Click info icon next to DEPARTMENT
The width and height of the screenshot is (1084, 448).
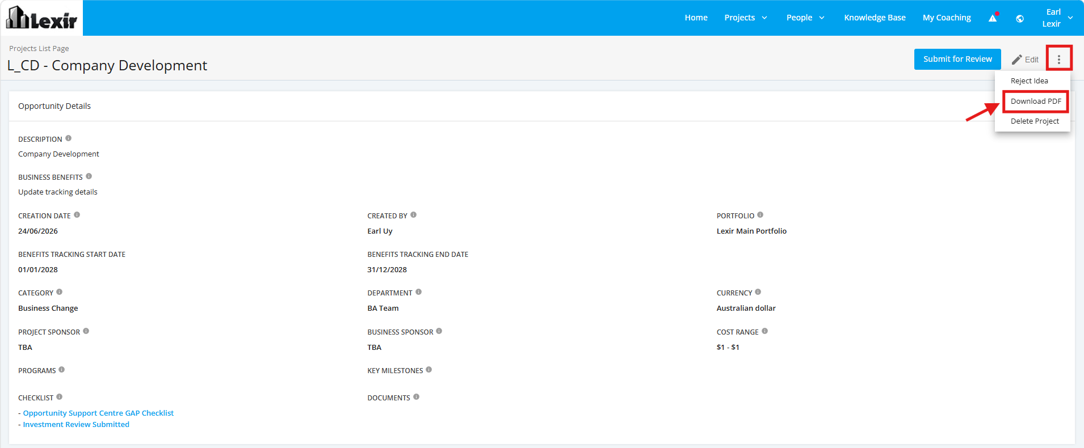tap(419, 292)
